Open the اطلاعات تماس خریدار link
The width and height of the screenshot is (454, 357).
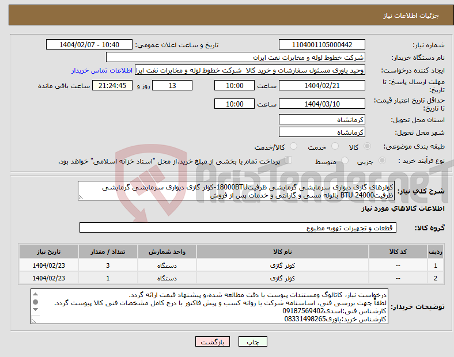pyautogui.click(x=102, y=70)
